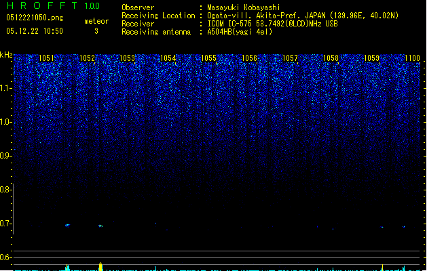Click the meteor count value 3
Screen dimensions: 427x271
coord(96,31)
